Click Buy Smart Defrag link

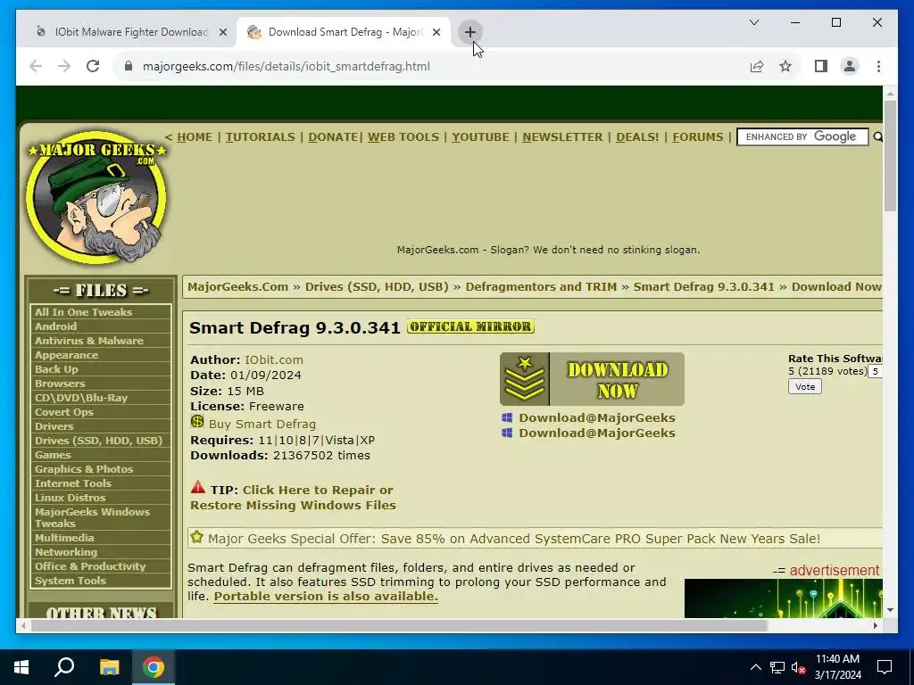tap(262, 424)
